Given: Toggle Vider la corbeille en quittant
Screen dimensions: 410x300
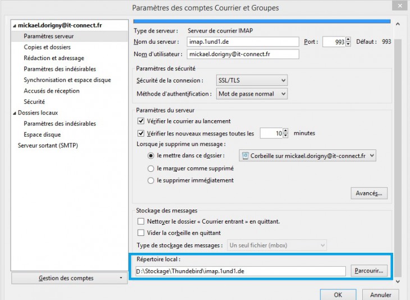Looking at the screenshot, I should (141, 233).
